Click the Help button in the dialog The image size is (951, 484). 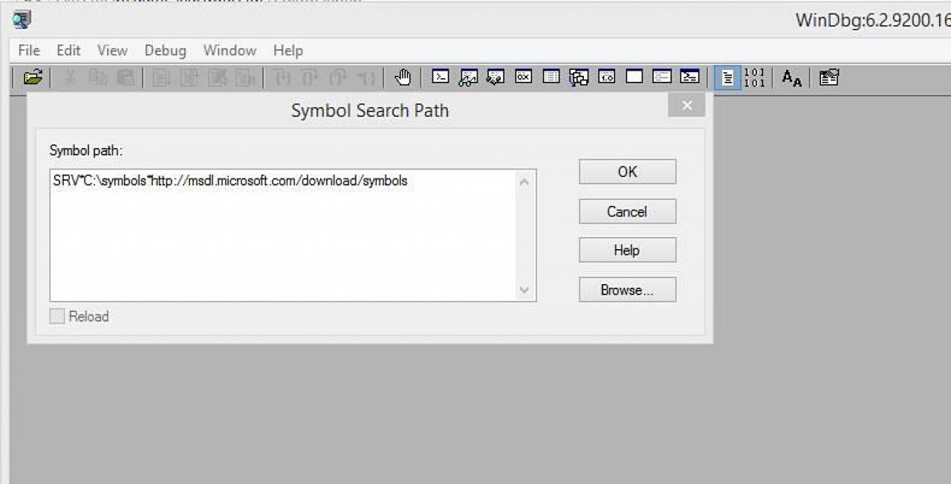[x=627, y=251]
